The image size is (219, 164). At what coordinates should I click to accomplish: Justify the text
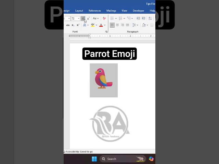(128, 25)
